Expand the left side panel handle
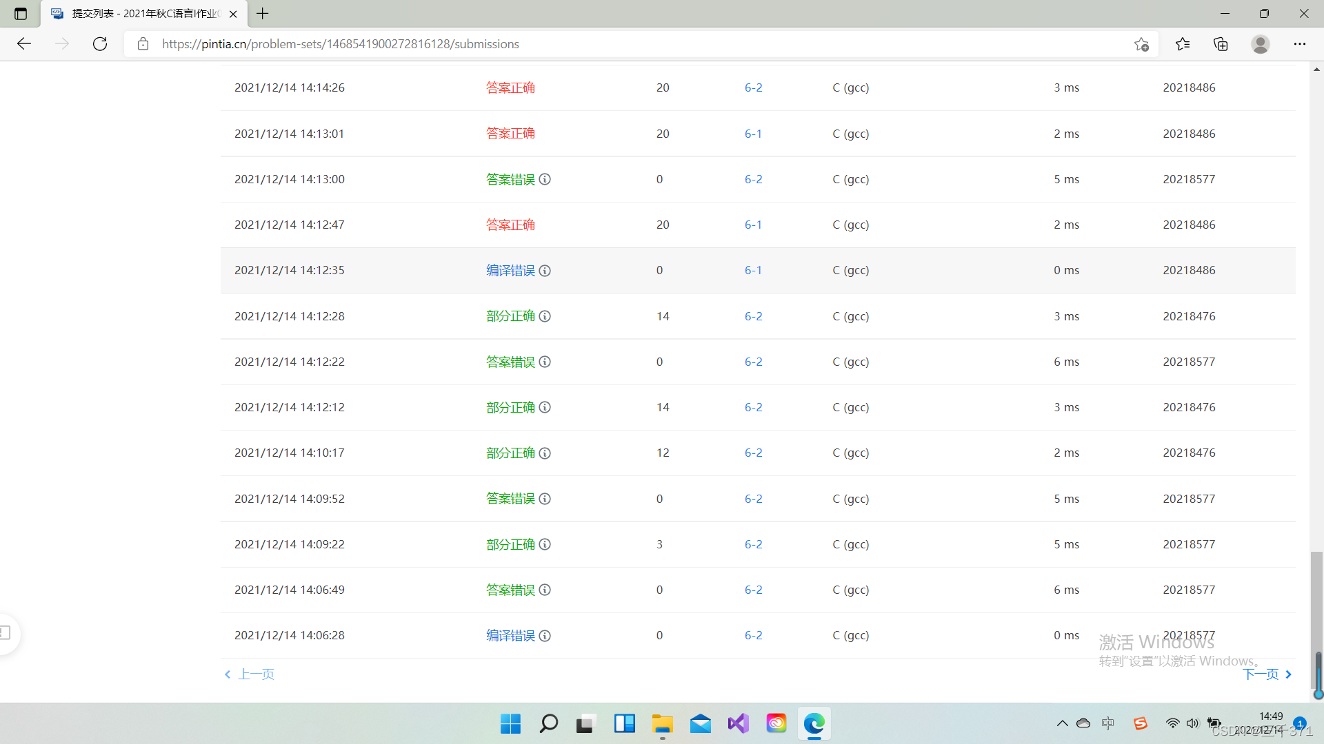 (x=7, y=632)
